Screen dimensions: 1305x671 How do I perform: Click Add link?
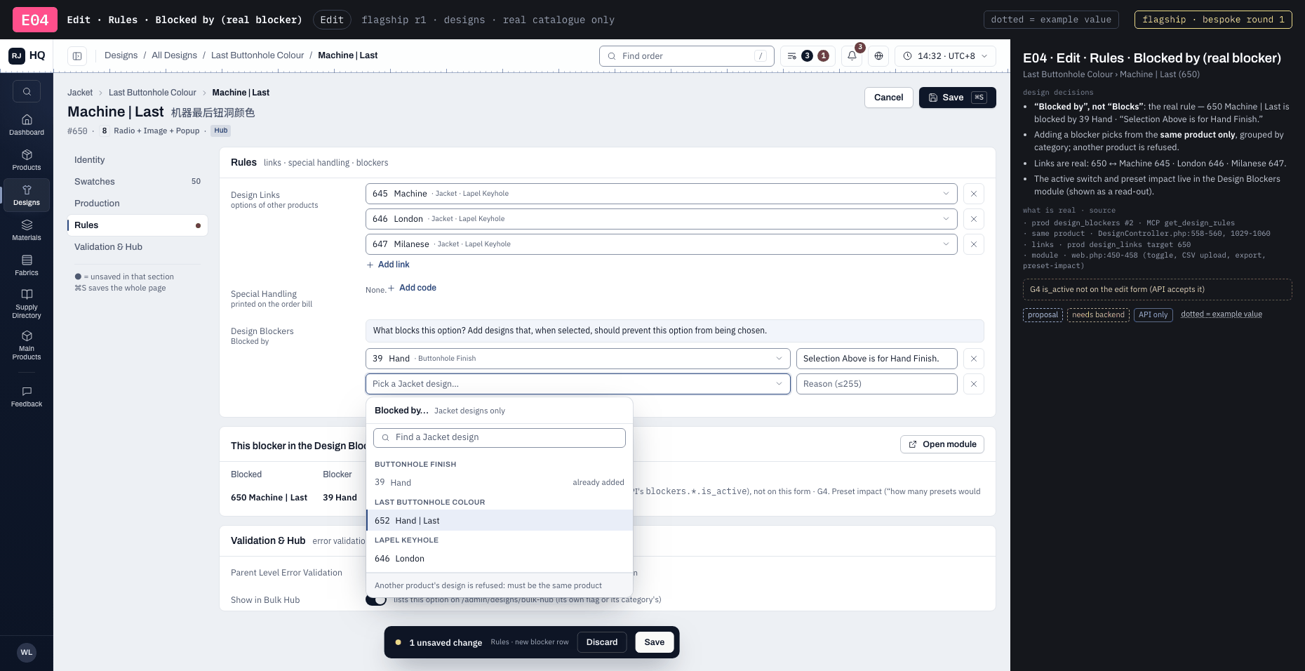tap(388, 265)
